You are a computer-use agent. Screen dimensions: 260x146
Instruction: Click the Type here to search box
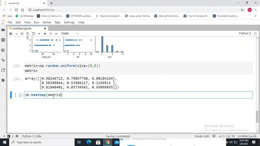[x=42, y=142]
